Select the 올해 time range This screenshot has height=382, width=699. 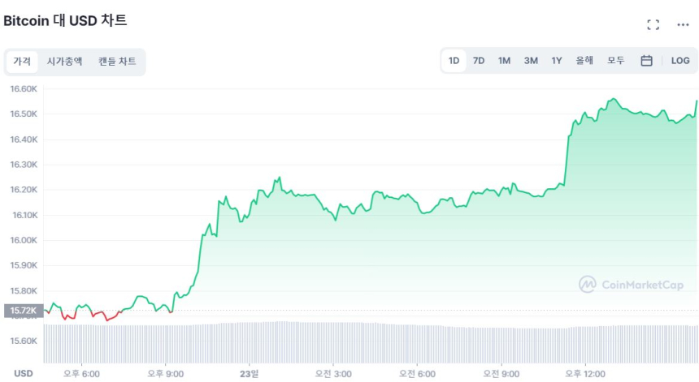click(584, 61)
